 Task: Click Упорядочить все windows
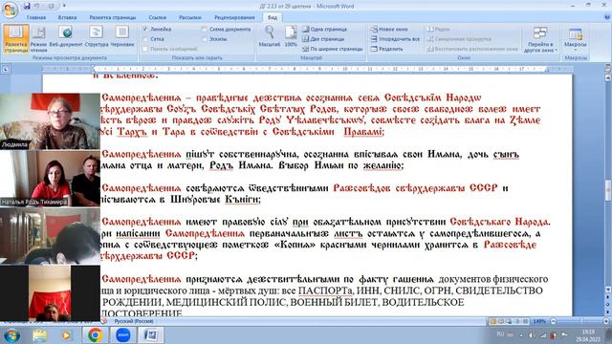tap(395, 39)
